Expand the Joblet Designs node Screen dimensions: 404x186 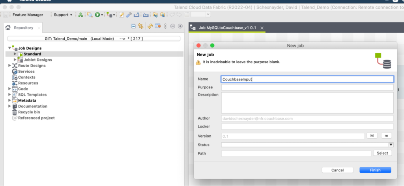tap(15, 60)
